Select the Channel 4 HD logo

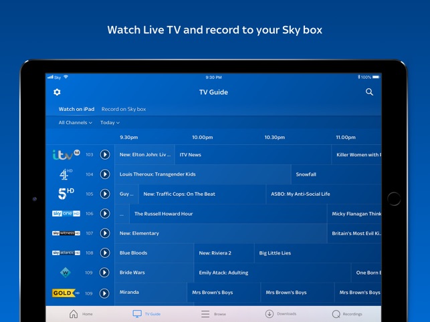pyautogui.click(x=66, y=174)
